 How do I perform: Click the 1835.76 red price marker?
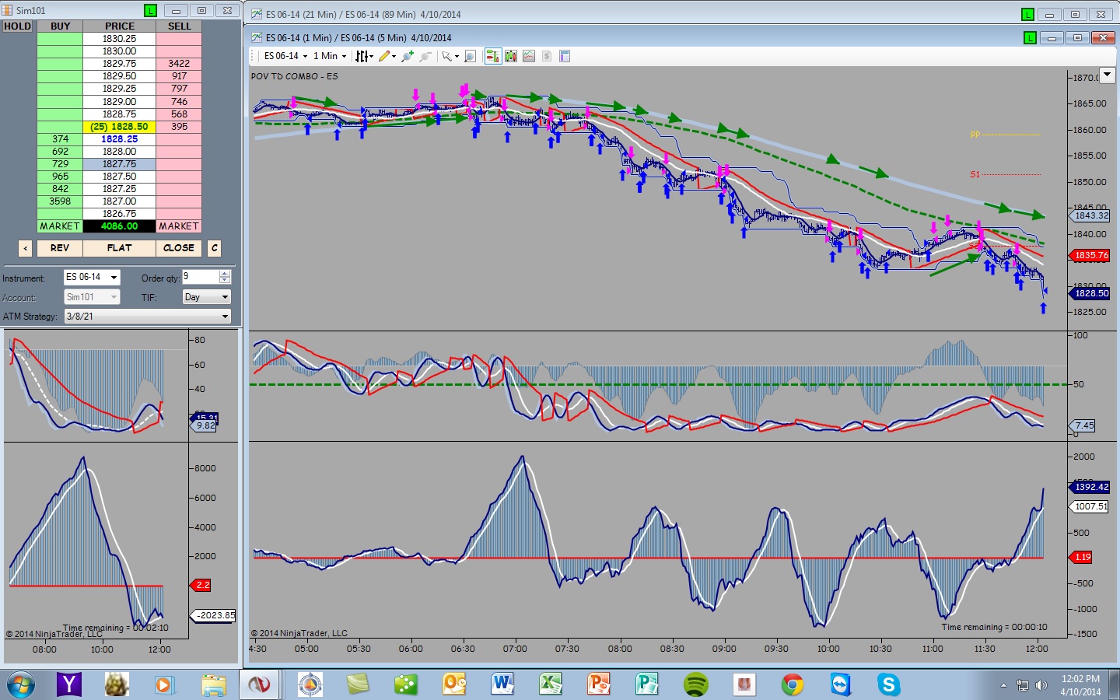[1091, 255]
